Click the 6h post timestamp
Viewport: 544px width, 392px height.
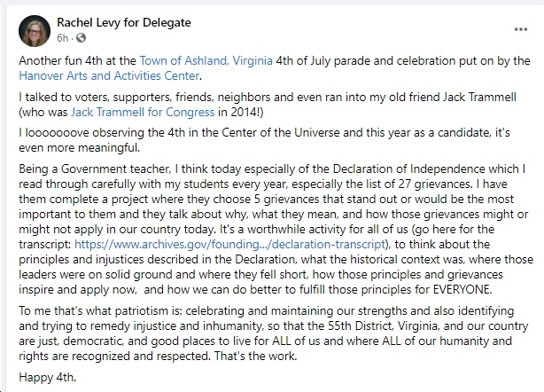(x=62, y=37)
